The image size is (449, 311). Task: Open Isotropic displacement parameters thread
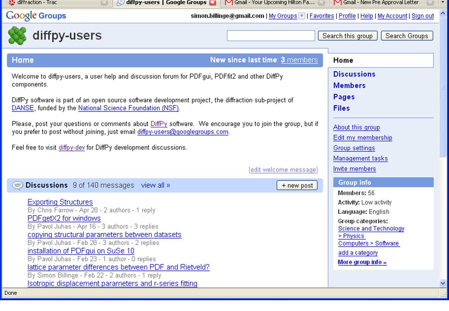[x=112, y=283]
